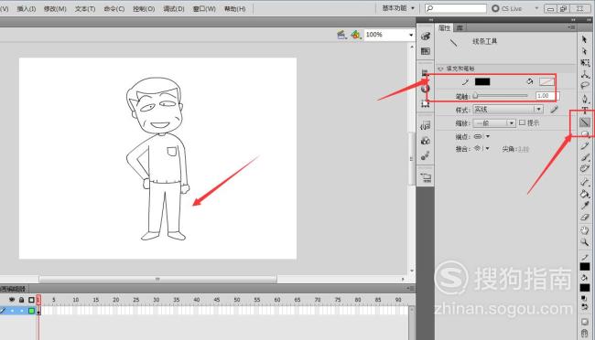Switch to the 库 Library tab
Screen dimensions: 595x340
tap(460, 27)
